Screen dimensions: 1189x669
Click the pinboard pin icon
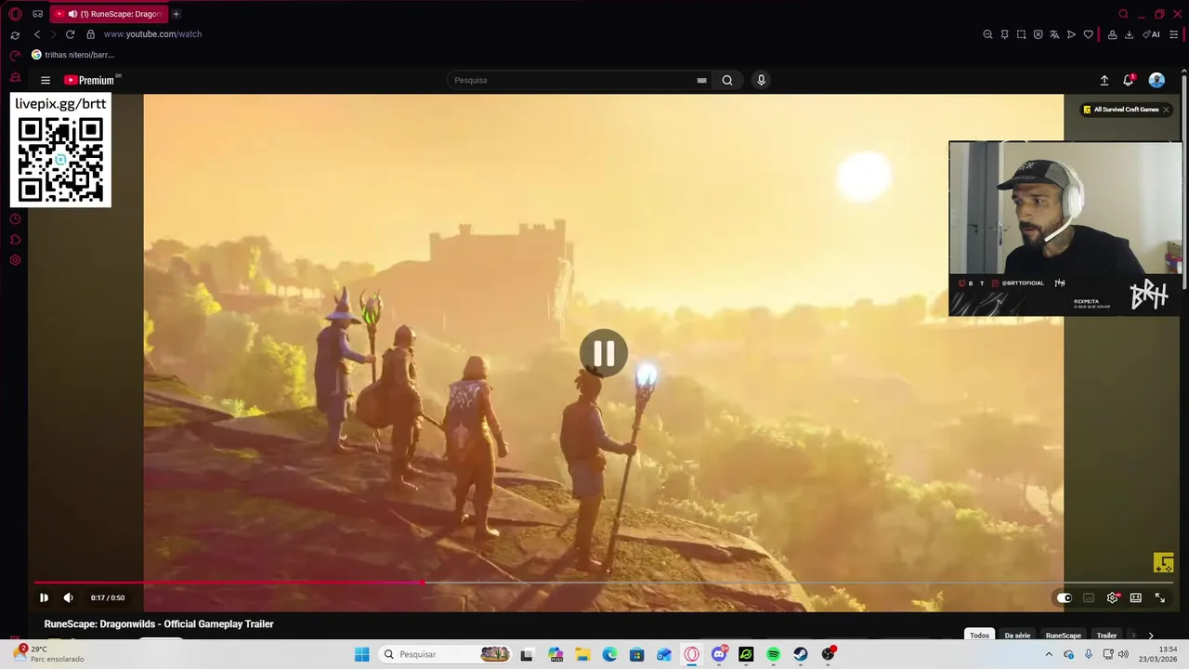coord(1004,34)
